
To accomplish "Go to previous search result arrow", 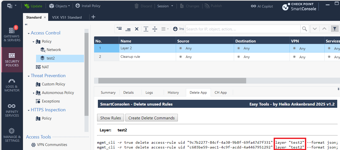I will tap(324, 29).
